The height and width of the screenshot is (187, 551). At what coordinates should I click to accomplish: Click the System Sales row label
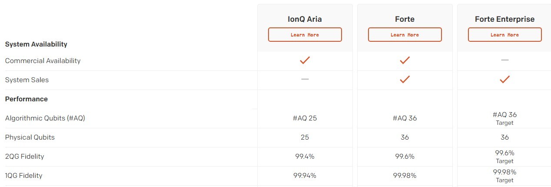(x=27, y=80)
